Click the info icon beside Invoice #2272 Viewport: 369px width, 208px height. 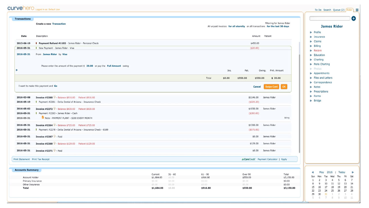54,109
